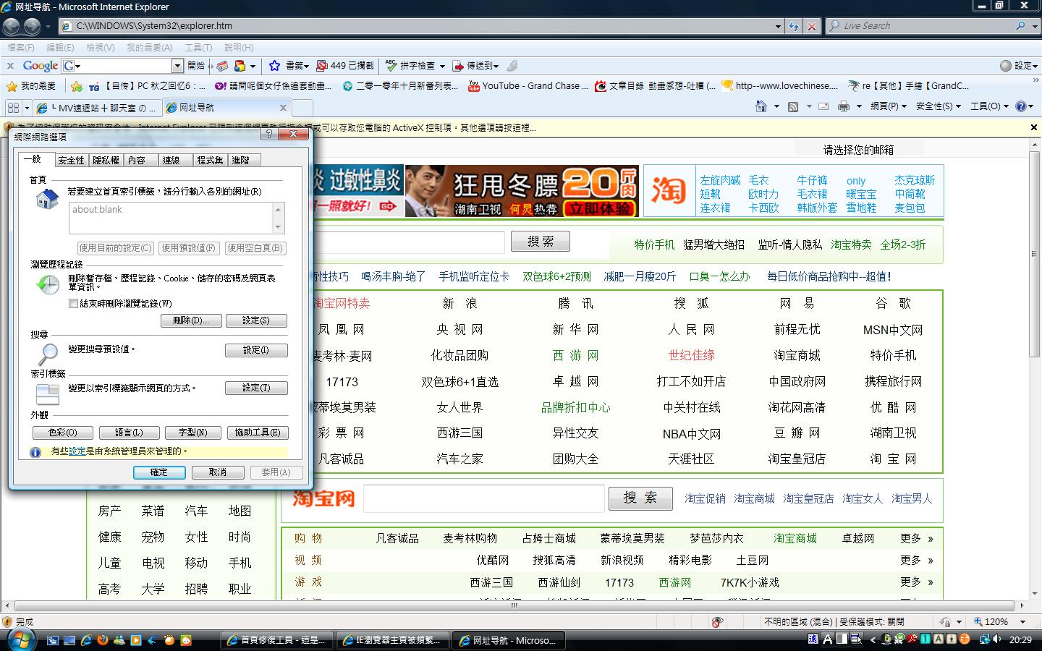
Task: Click the add-to-favorites-bar star icon
Action: pos(77,86)
